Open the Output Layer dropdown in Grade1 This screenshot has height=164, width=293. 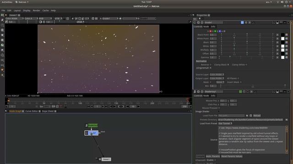pyautogui.click(x=217, y=78)
